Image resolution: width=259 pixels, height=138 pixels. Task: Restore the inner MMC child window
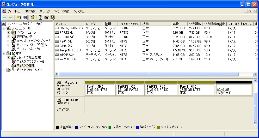pos(250,11)
